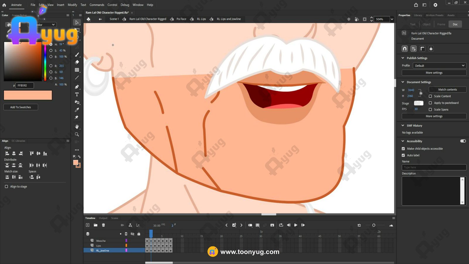Pick the Rectangle tool

[77, 70]
